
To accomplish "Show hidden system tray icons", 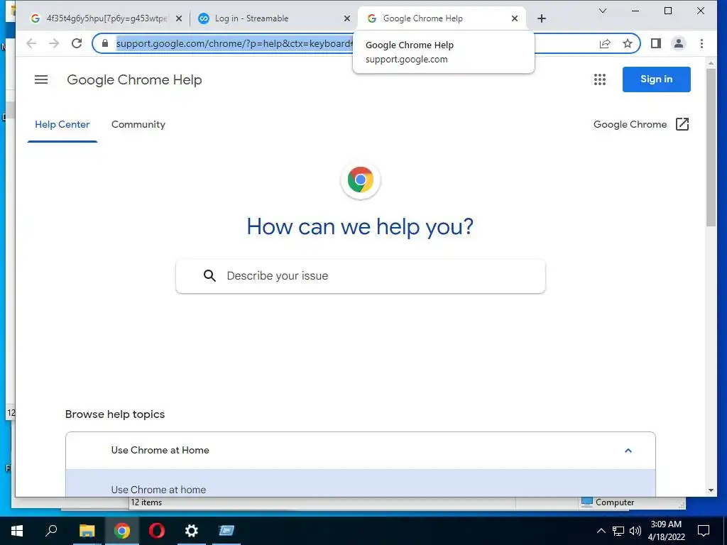I will click(x=601, y=531).
